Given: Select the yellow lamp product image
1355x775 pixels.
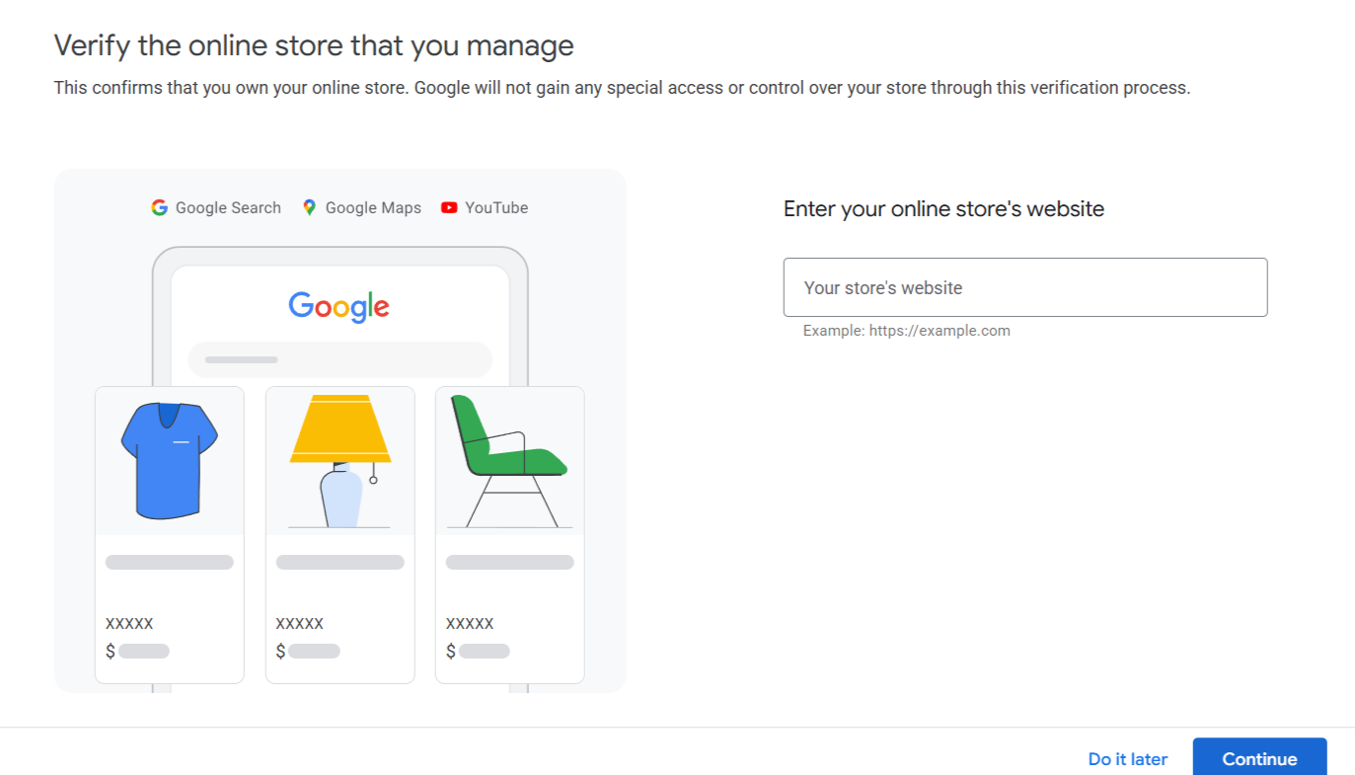Looking at the screenshot, I should tap(340, 461).
